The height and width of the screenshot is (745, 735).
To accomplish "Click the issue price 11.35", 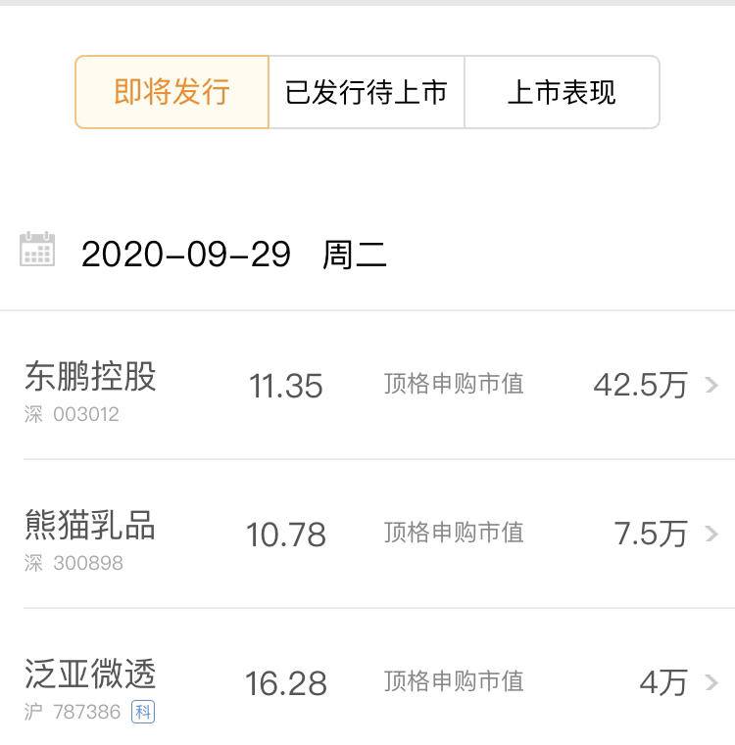I will click(x=286, y=386).
